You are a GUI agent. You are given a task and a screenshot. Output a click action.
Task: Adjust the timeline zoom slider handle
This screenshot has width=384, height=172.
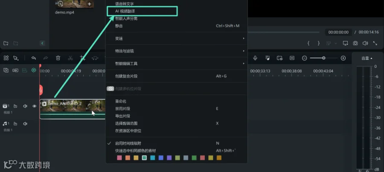324,58
